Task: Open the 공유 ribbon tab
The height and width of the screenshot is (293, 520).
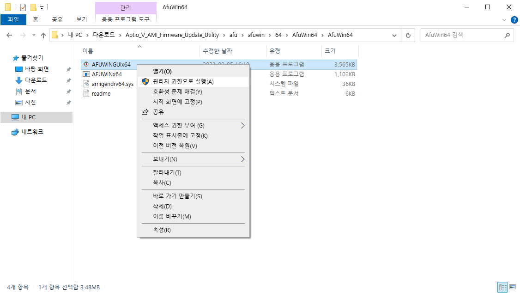Action: pos(57,19)
